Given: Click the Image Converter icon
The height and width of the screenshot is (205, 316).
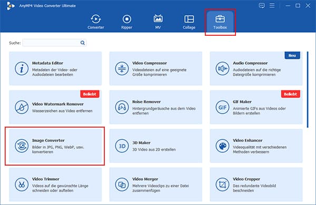Looking at the screenshot, I should [22, 146].
